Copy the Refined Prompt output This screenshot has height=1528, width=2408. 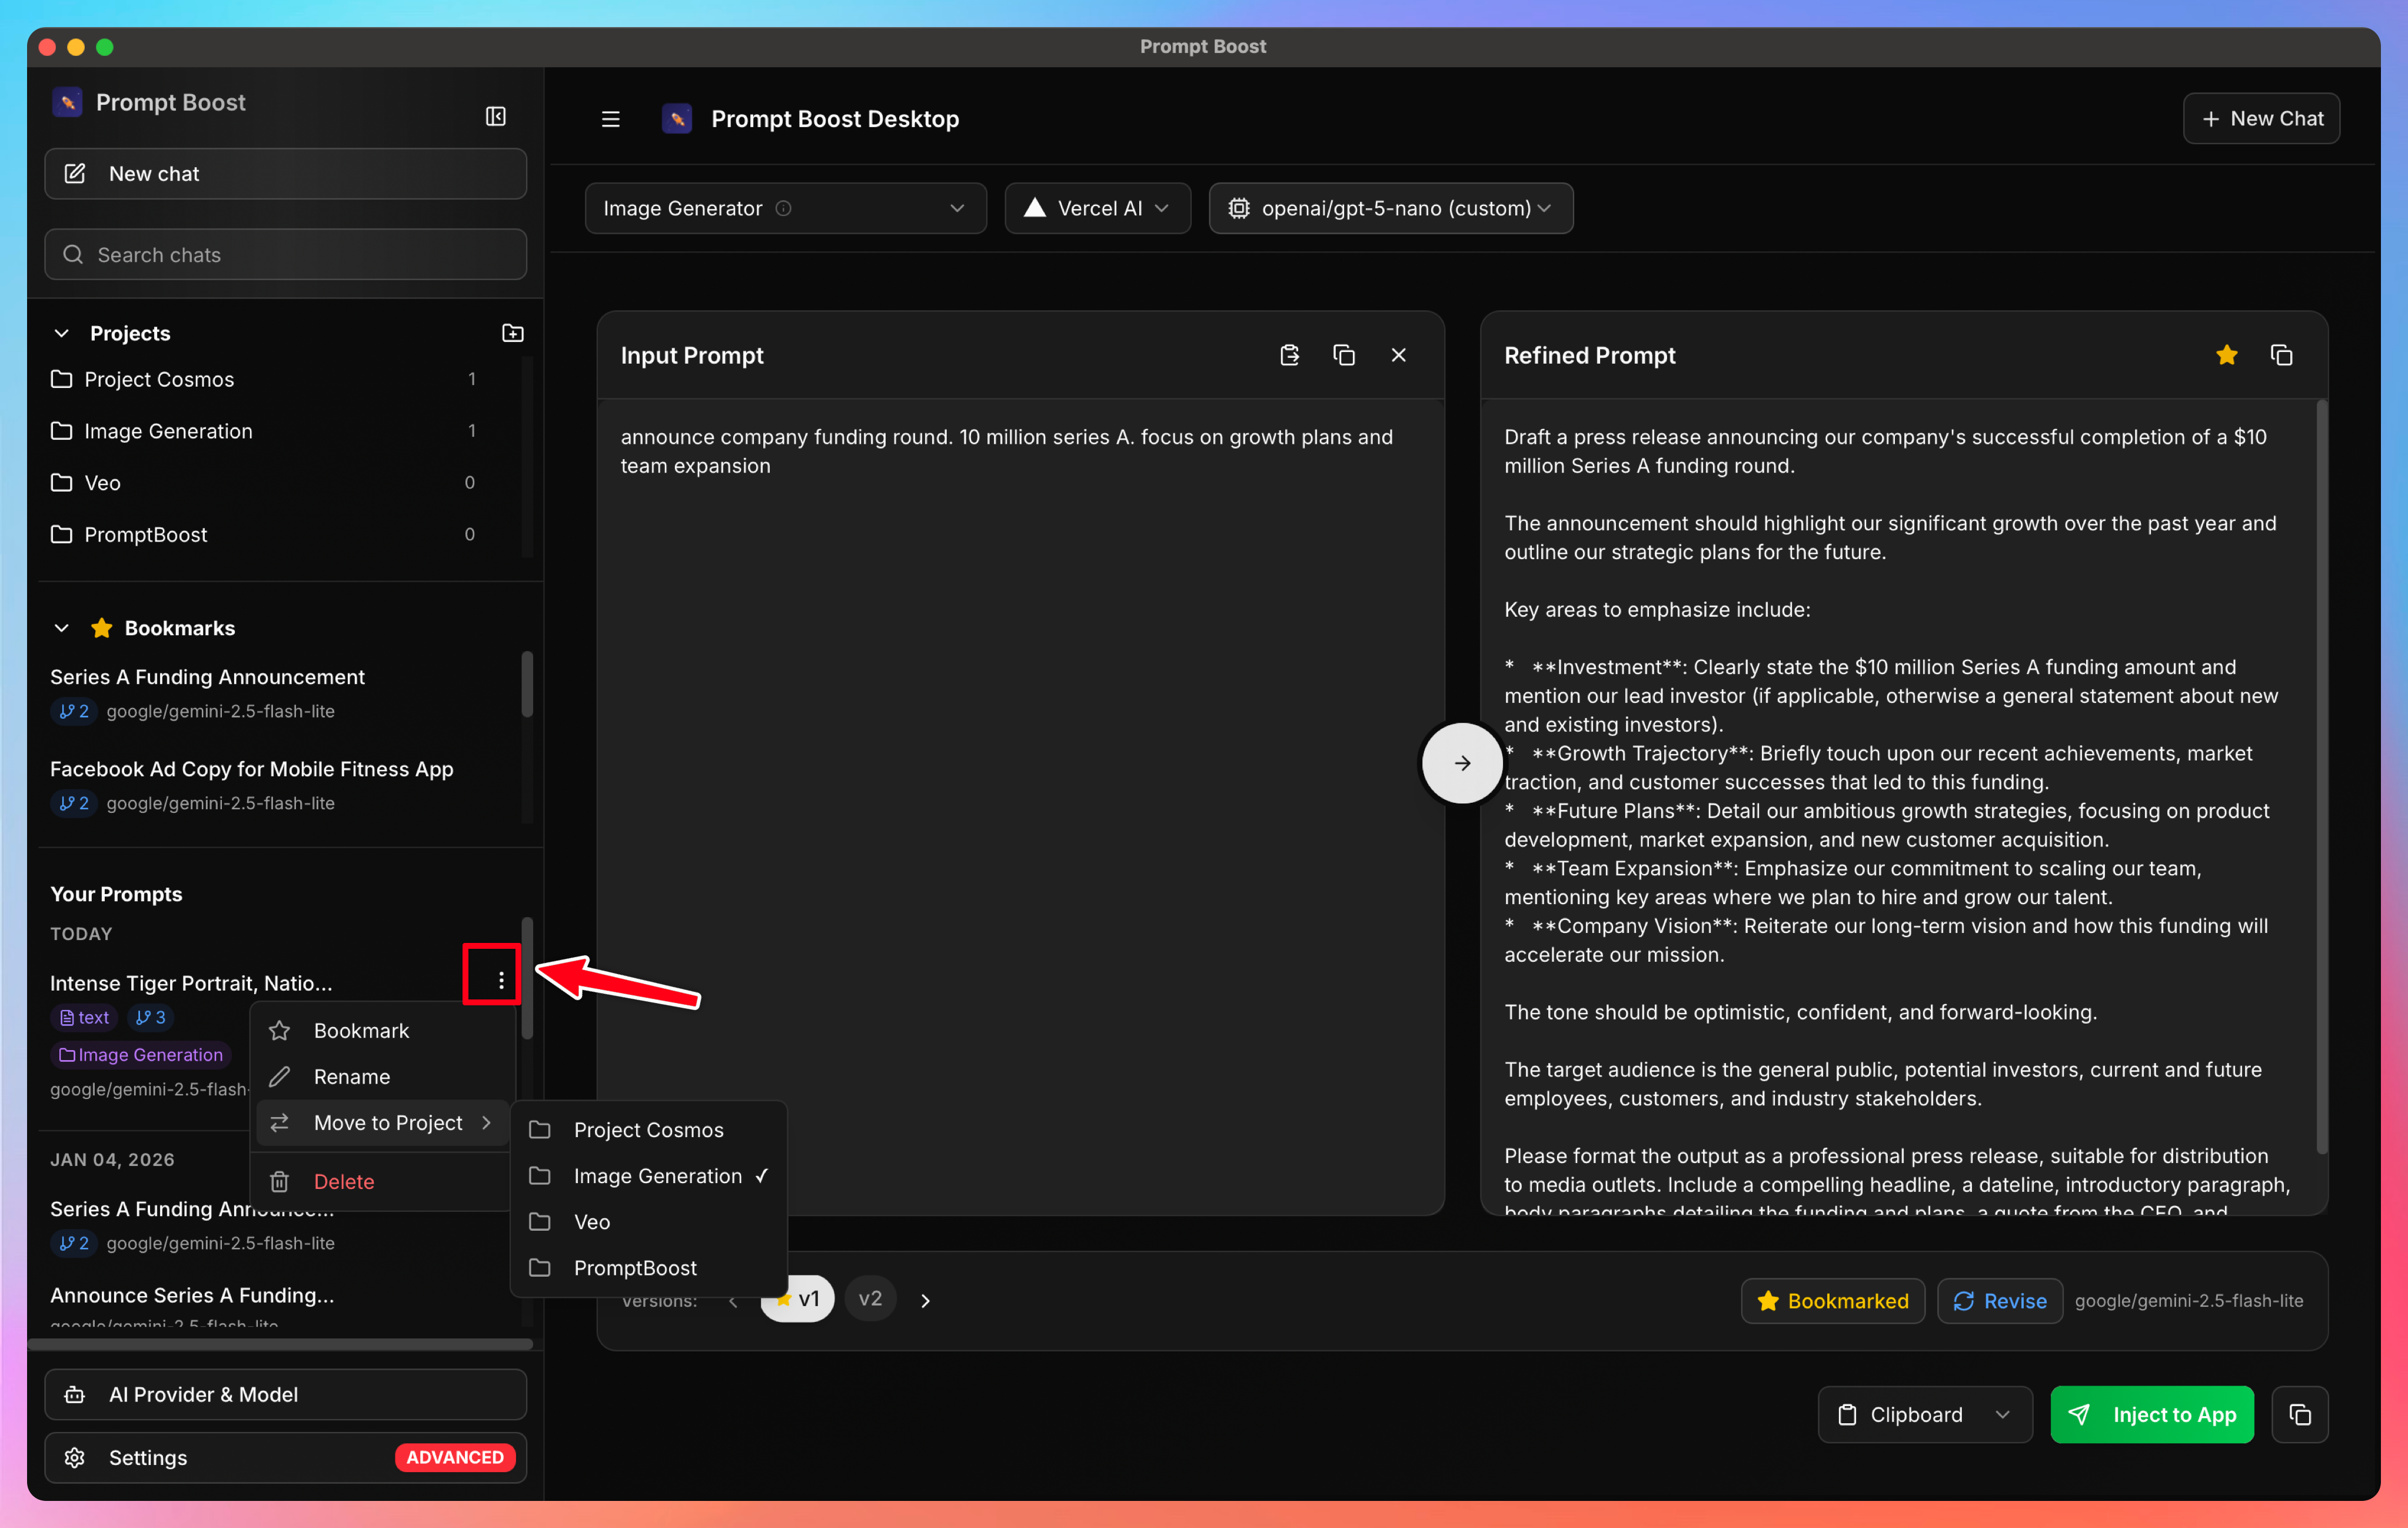[2283, 354]
